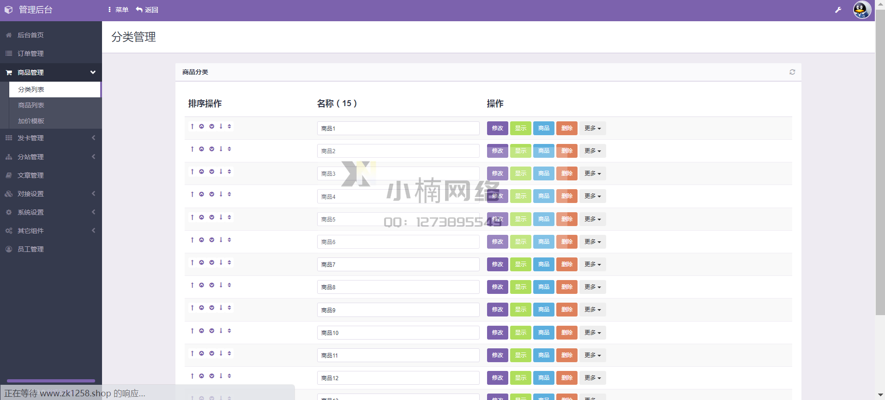The width and height of the screenshot is (885, 400).
Task: Click the sitemap icon beside 分站管理
Action: click(x=9, y=157)
